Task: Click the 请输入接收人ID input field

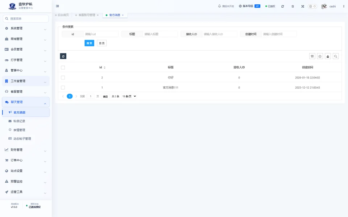Action: pos(220,34)
